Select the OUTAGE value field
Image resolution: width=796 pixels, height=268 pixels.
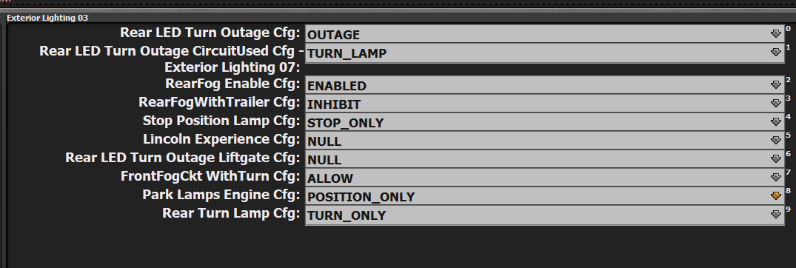pyautogui.click(x=545, y=34)
